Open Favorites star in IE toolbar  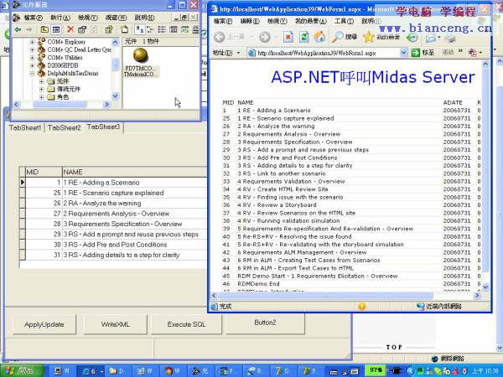click(369, 37)
